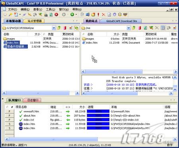
Task: Click the New Folder icon in main toolbar
Action: coord(93,15)
